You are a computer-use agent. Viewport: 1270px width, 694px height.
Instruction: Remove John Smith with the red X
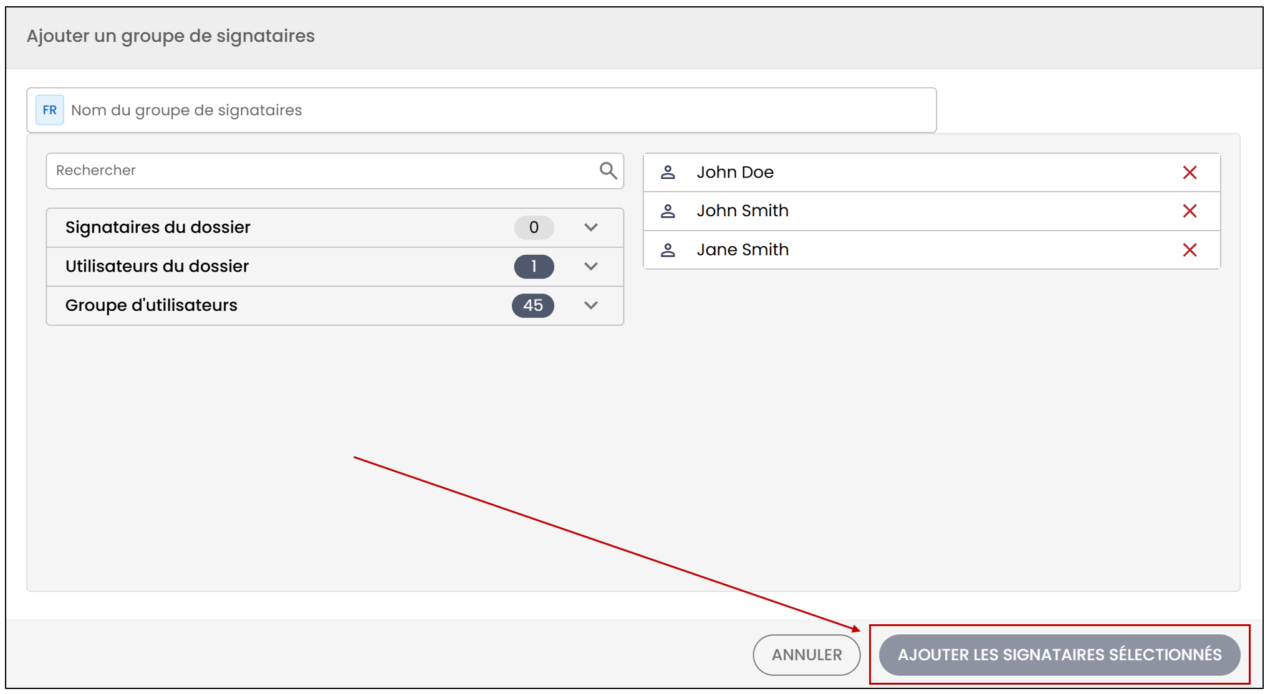click(x=1190, y=211)
